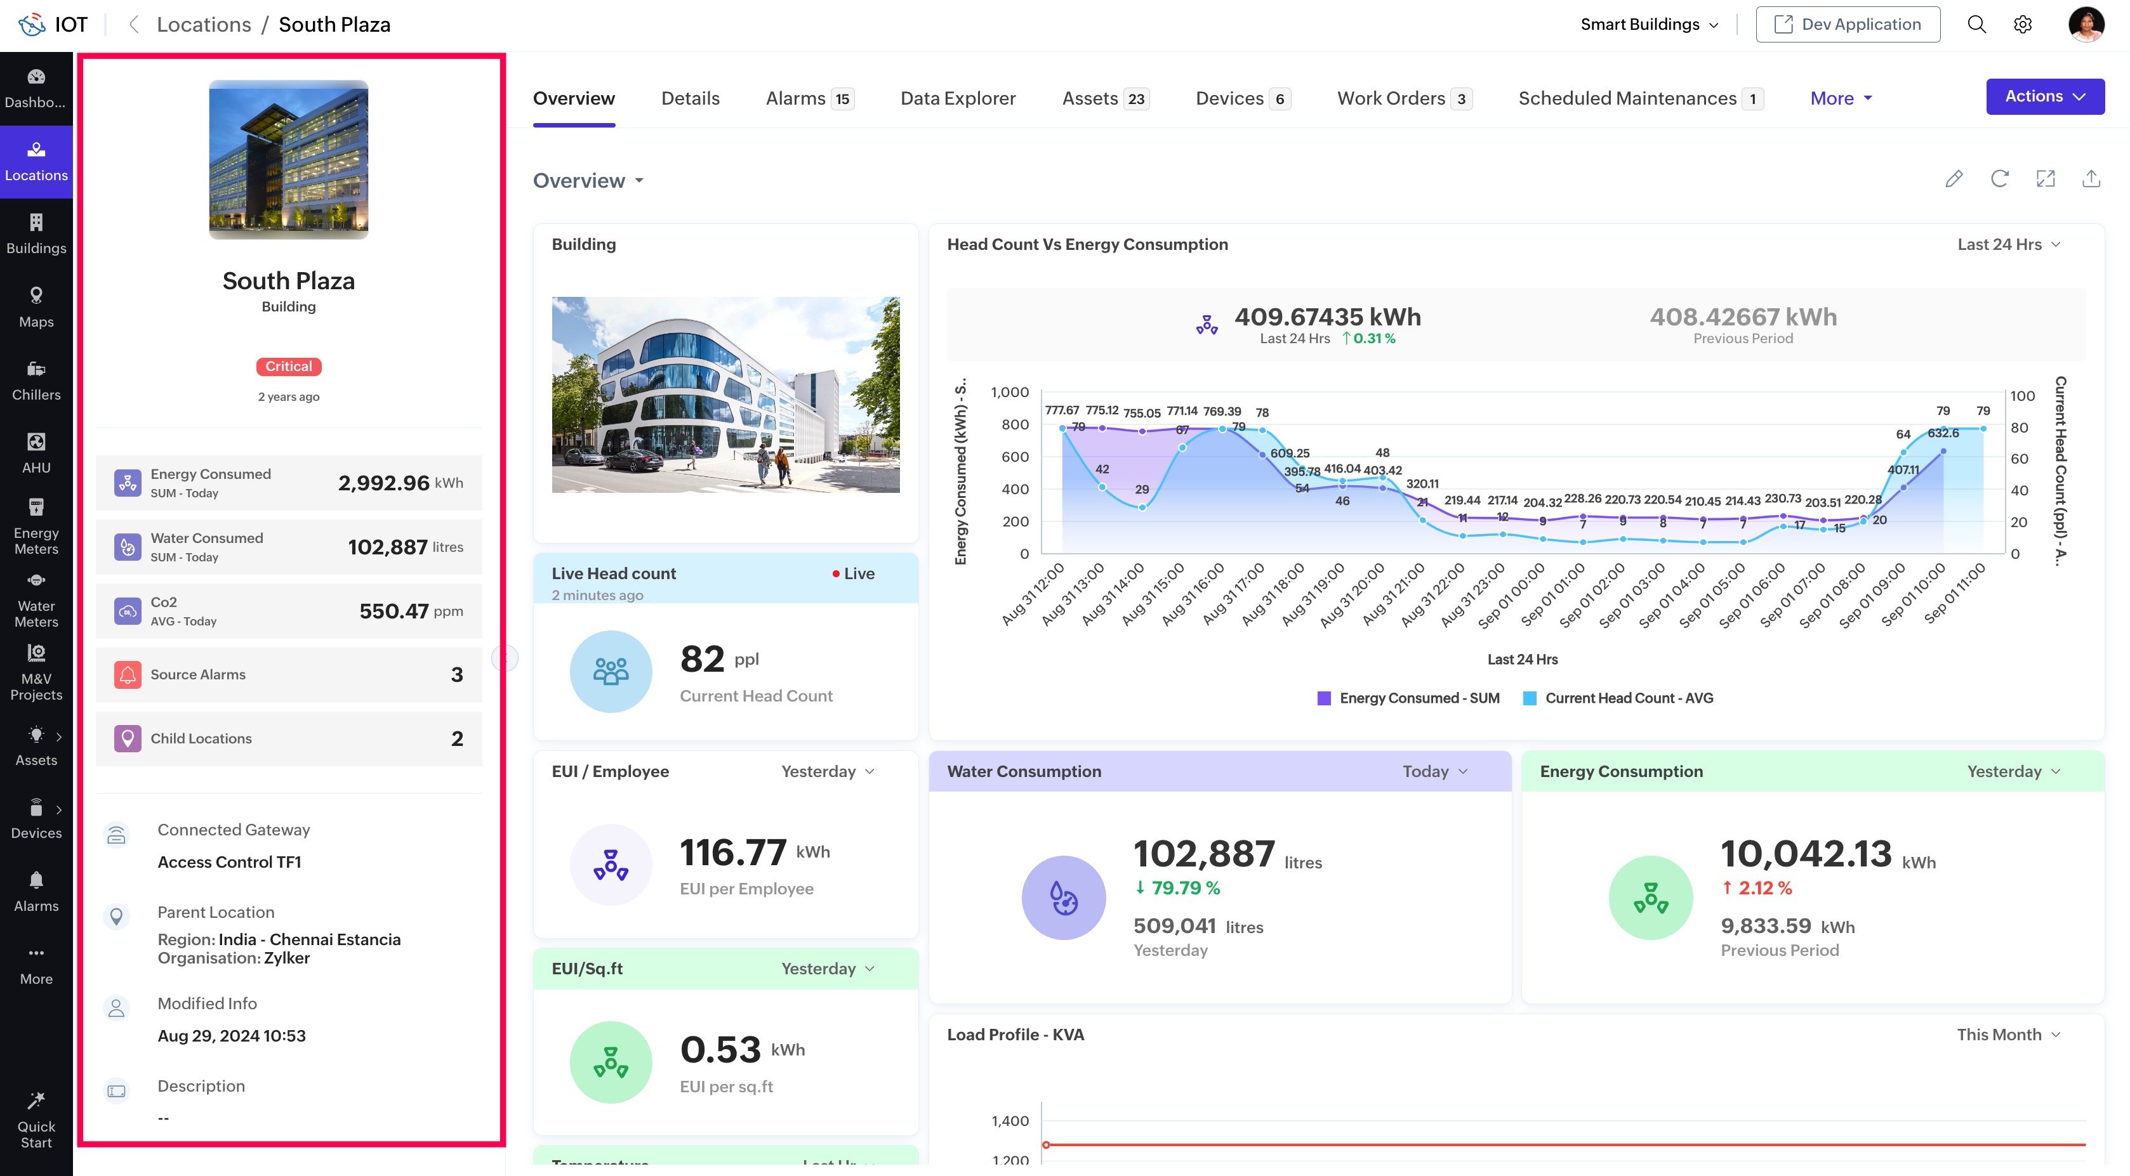This screenshot has width=2130, height=1176.
Task: Open the Actions dropdown button
Action: point(2044,96)
